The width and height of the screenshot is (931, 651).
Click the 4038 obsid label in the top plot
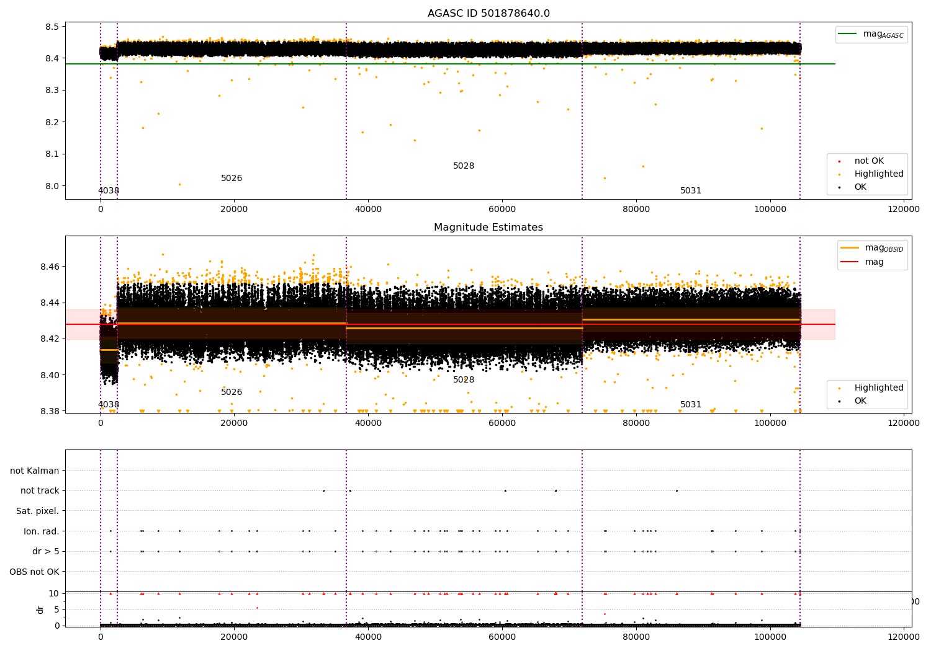pyautogui.click(x=109, y=191)
